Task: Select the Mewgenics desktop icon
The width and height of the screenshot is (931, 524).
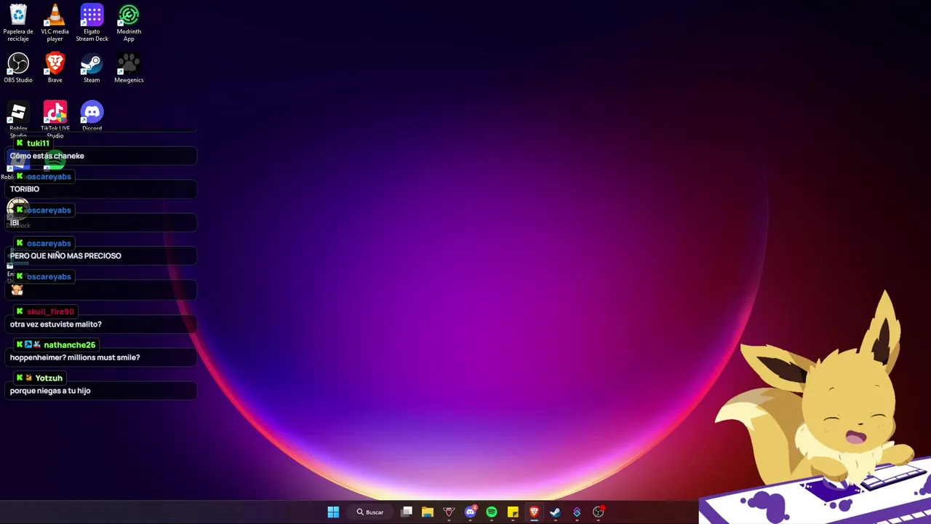Action: (x=129, y=68)
